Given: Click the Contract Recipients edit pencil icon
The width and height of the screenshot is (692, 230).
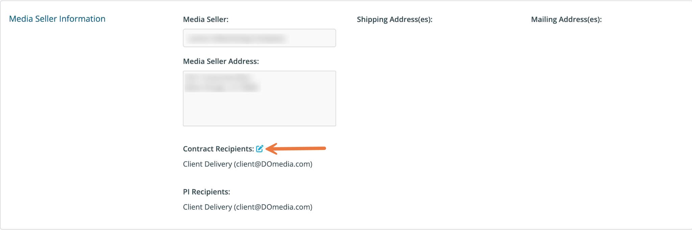Looking at the screenshot, I should click(x=259, y=149).
